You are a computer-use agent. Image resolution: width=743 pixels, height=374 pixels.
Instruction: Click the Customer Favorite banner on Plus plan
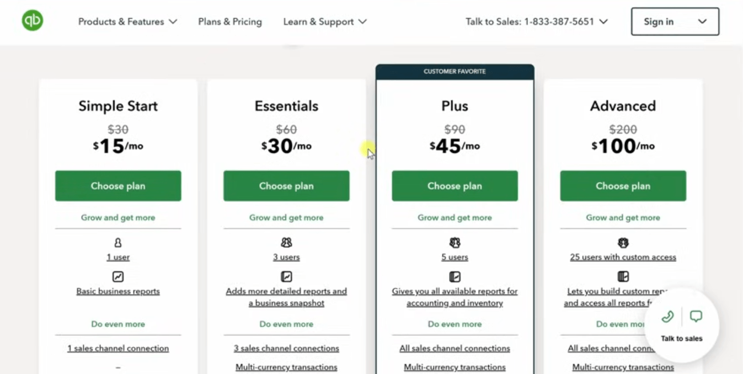coord(455,71)
